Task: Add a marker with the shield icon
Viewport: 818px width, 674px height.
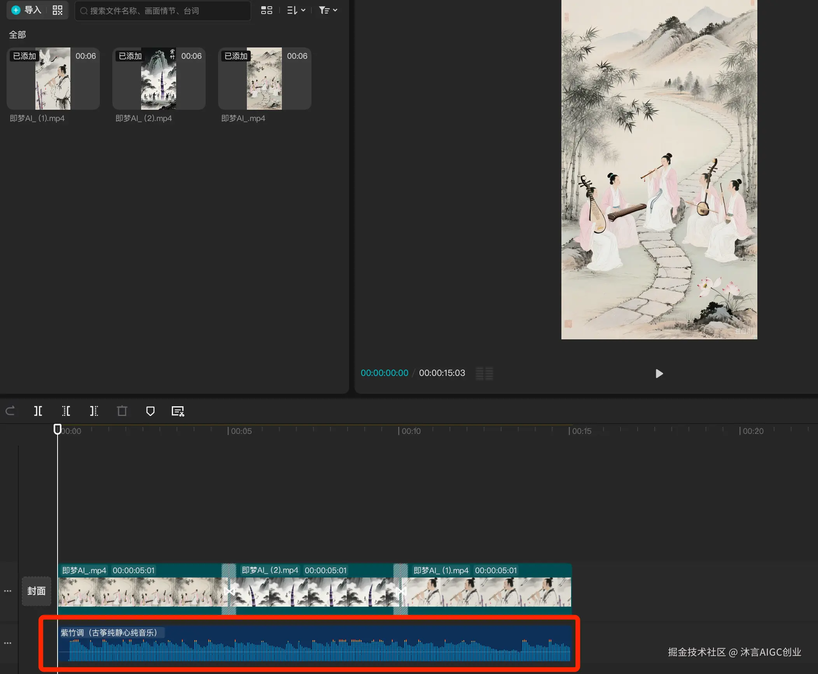Action: (150, 411)
